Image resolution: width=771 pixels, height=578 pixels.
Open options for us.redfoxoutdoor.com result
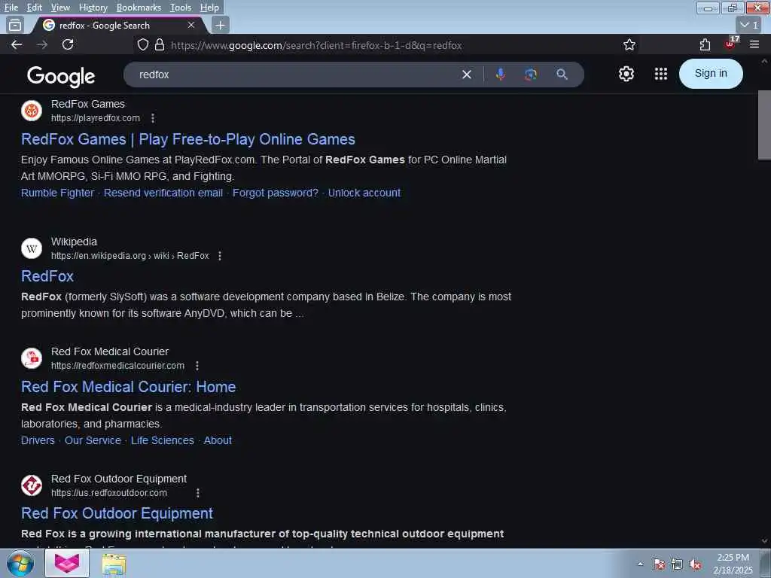point(198,492)
